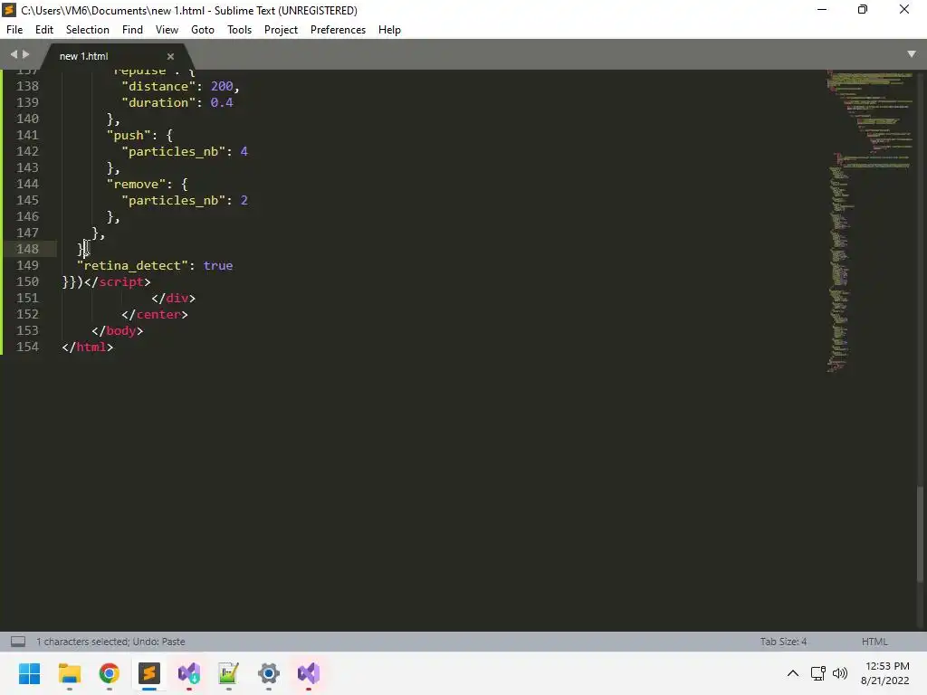Close the Sublime Text window
The image size is (927, 695).
(904, 9)
